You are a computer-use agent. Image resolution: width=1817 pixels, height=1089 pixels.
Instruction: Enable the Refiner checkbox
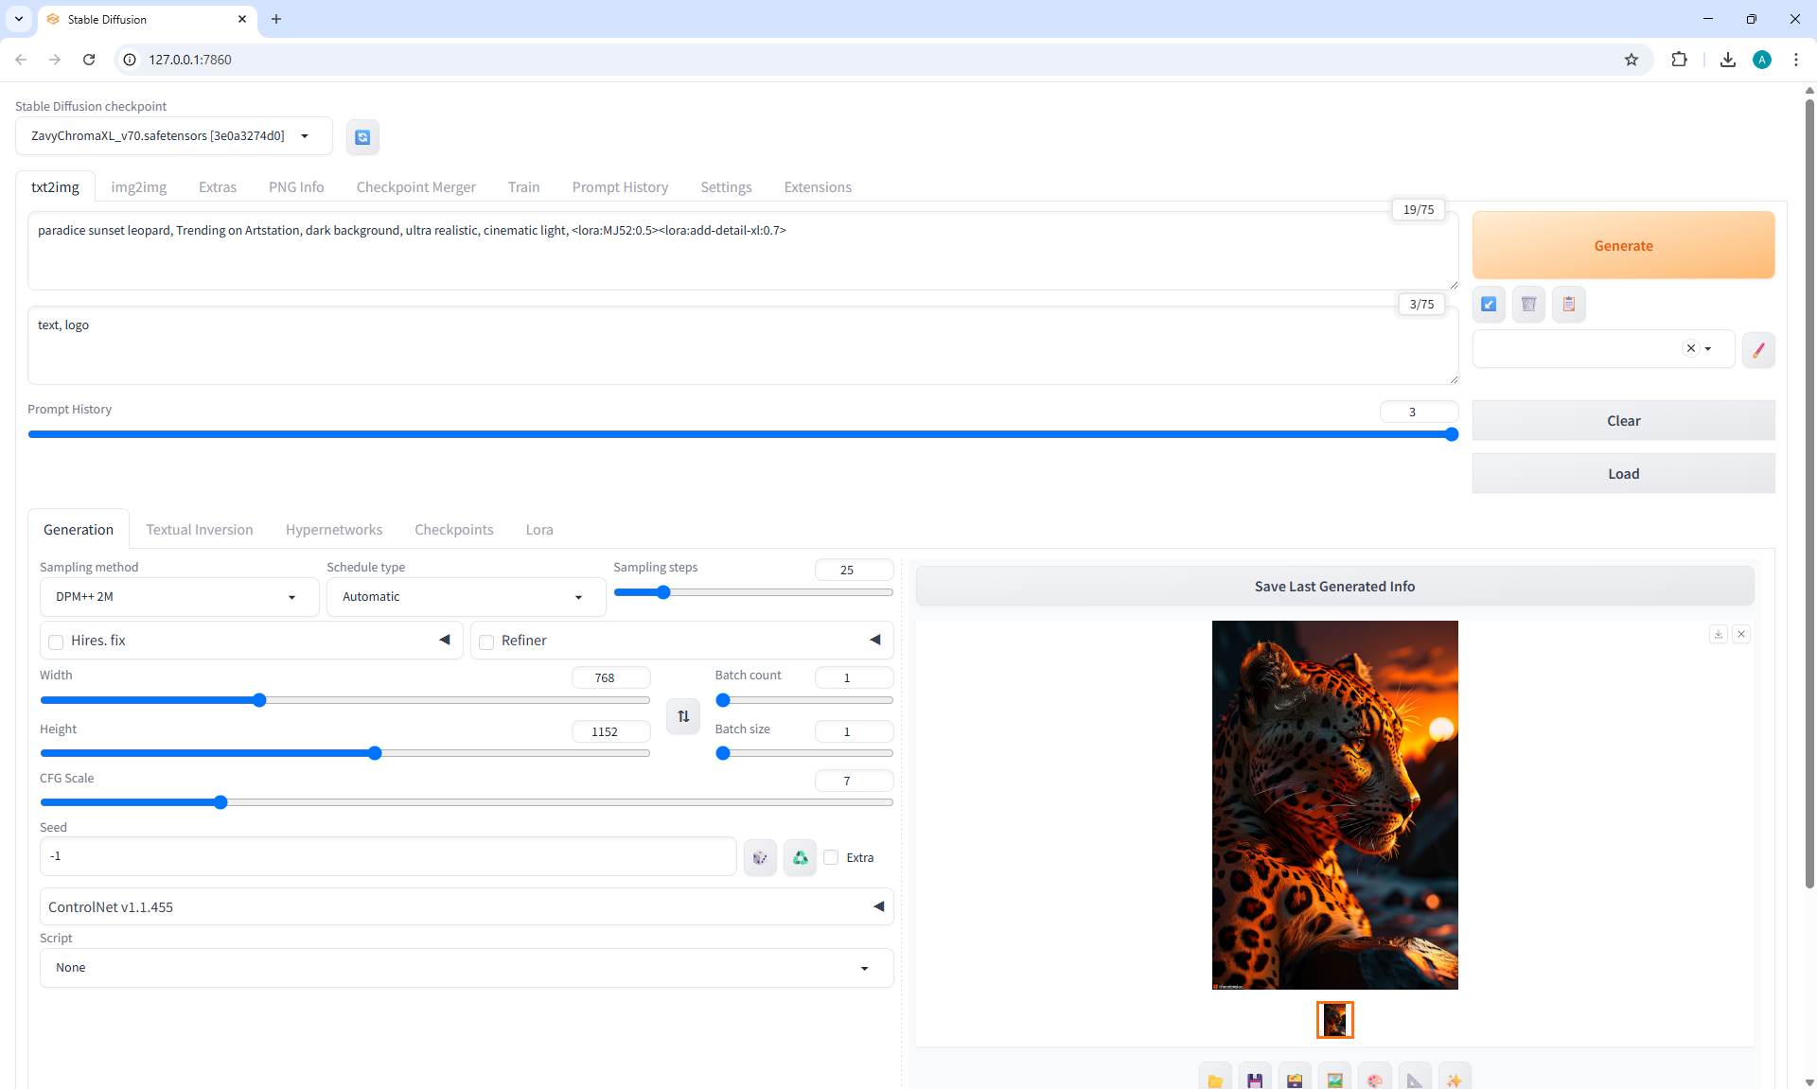[x=487, y=641]
